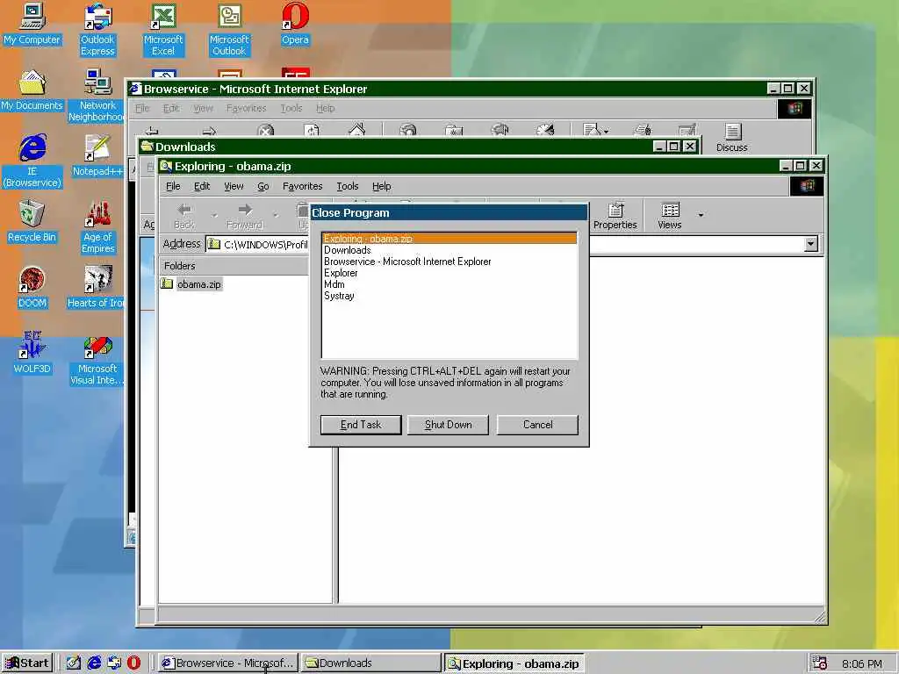Click the Discuss button in the Internet Explorer toolbar

pyautogui.click(x=732, y=138)
